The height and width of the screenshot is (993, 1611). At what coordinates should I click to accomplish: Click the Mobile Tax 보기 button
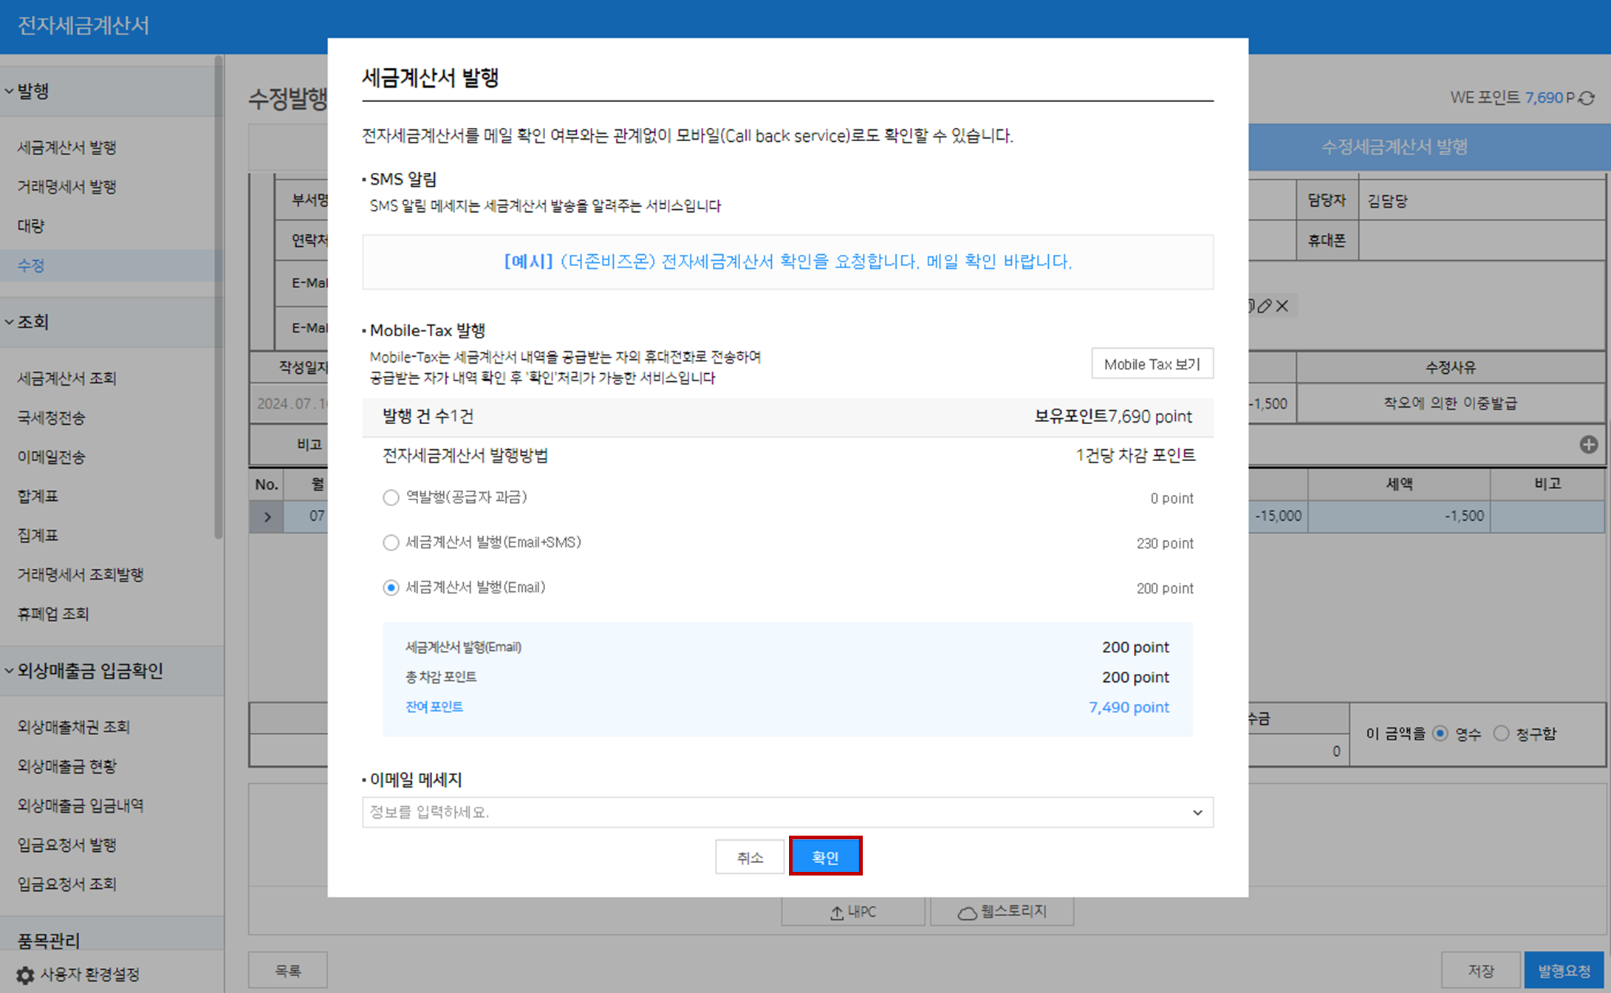pos(1152,364)
